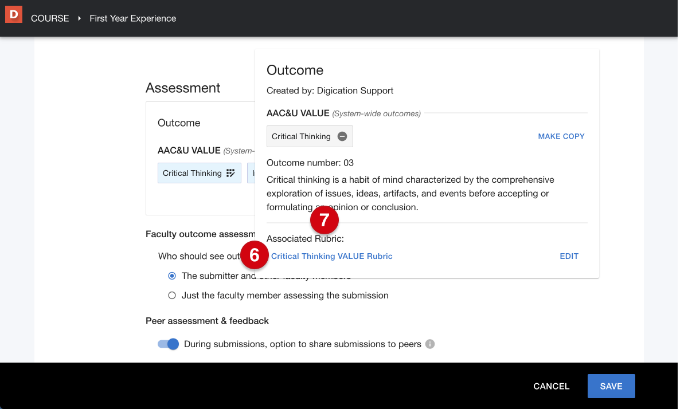Click 'Peer assessment & feedback' heading
Image resolution: width=688 pixels, height=409 pixels.
(x=208, y=321)
